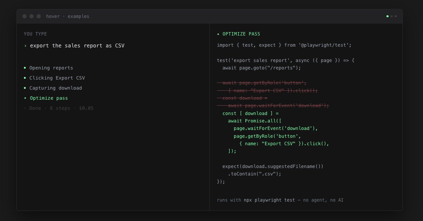Click the green prompt chevron
Image resolution: width=423 pixels, height=221 pixels.
click(x=25, y=46)
